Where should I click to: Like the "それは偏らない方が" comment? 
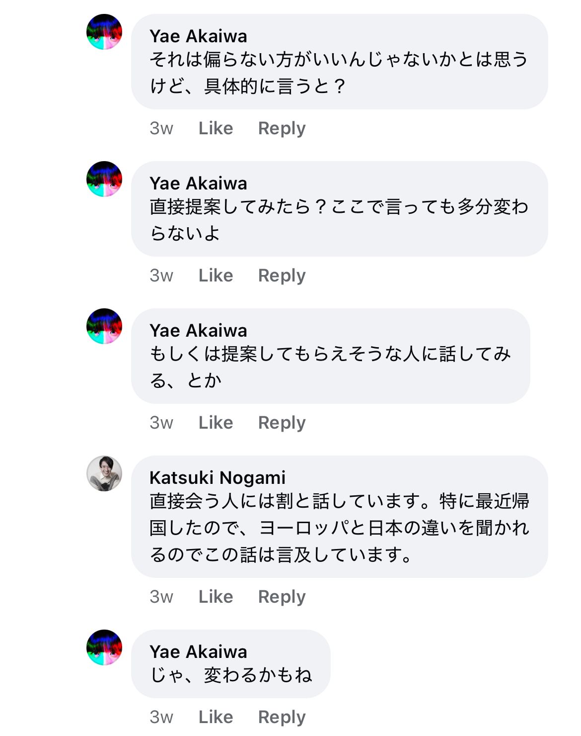coord(216,128)
